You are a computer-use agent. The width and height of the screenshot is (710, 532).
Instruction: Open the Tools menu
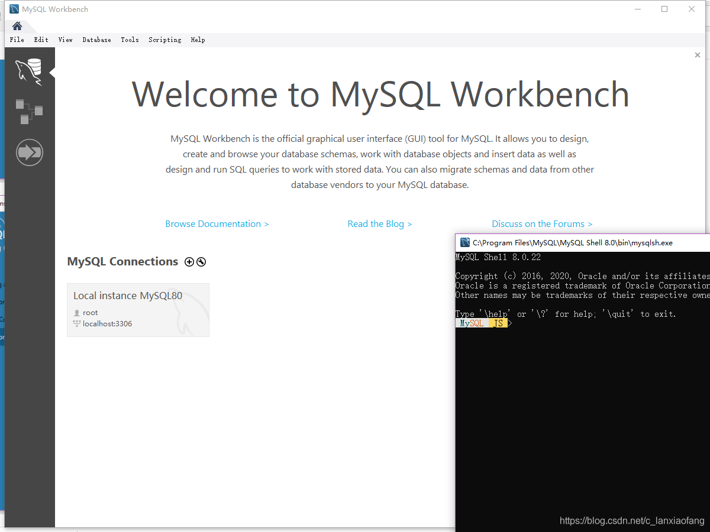coord(130,40)
